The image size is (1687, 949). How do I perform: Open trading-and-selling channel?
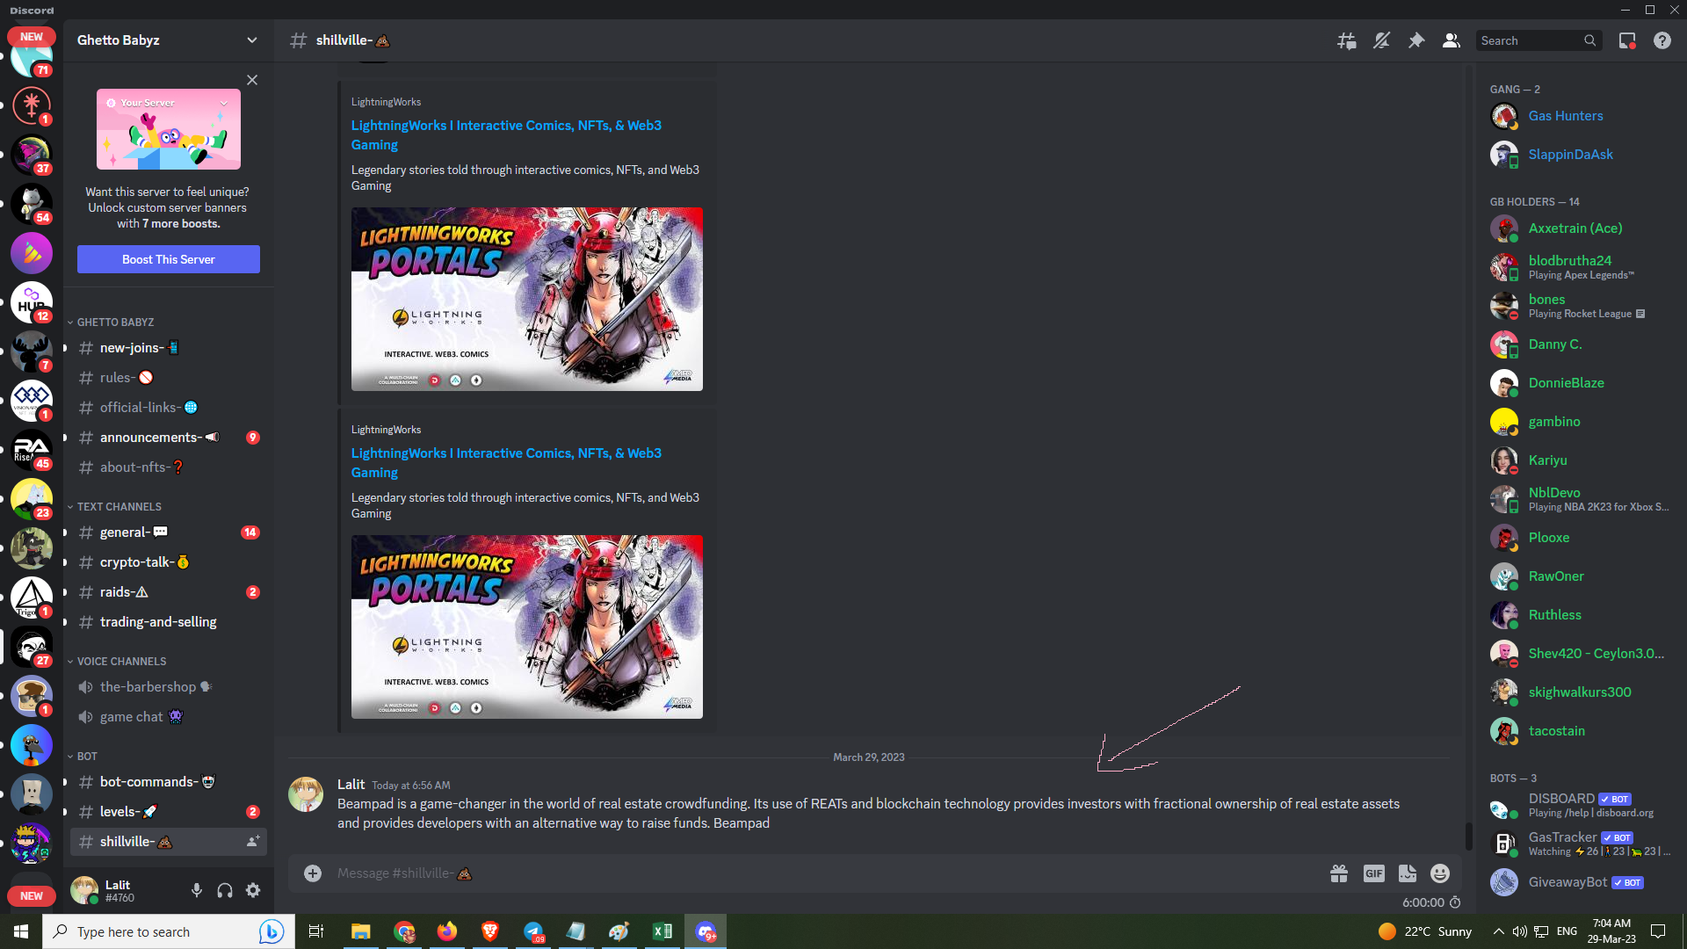tap(169, 622)
